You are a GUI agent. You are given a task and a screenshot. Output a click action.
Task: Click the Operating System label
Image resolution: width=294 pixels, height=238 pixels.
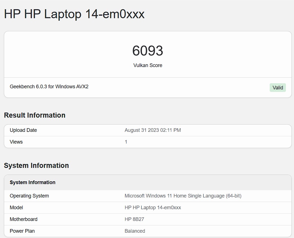(29, 196)
